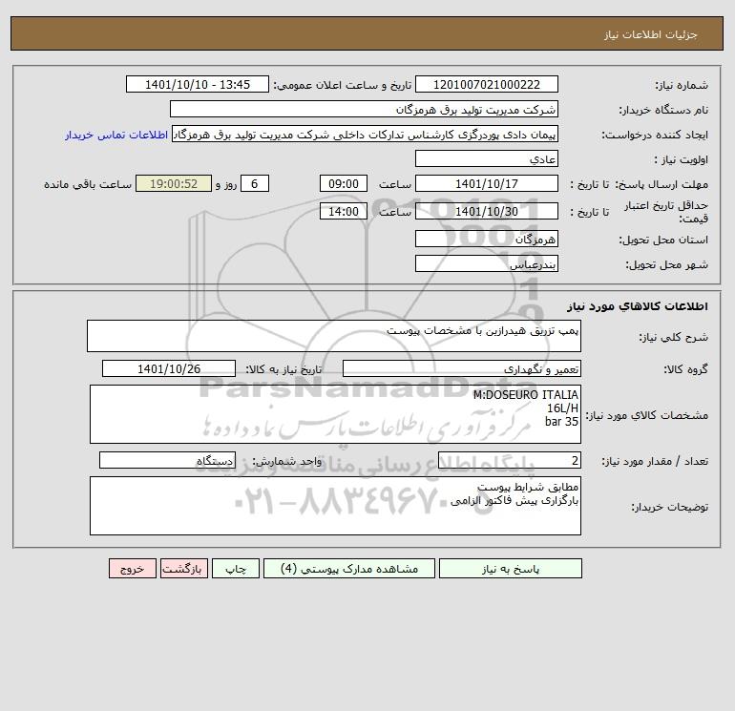Click the label تاریخ نیاز به کالا
Image resolution: width=735 pixels, height=711 pixels.
pos(284,369)
